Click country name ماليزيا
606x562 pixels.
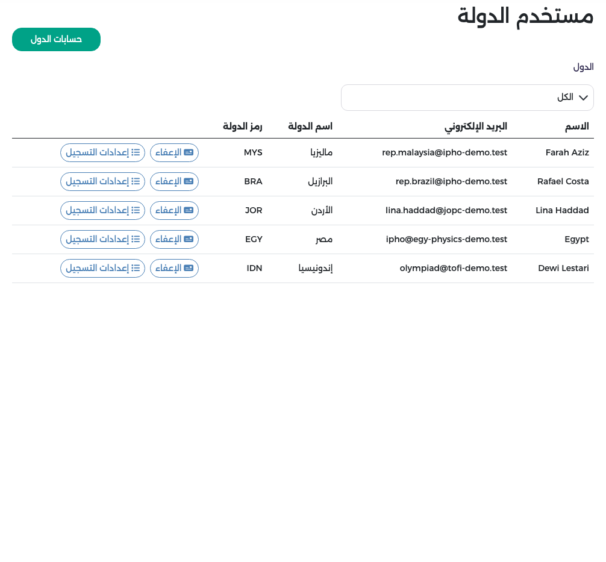point(322,152)
